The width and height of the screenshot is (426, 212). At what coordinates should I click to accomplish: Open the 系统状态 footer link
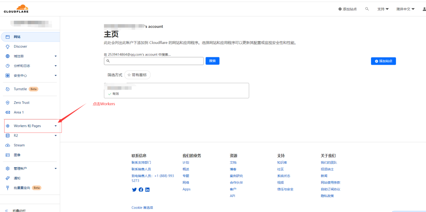point(284,176)
